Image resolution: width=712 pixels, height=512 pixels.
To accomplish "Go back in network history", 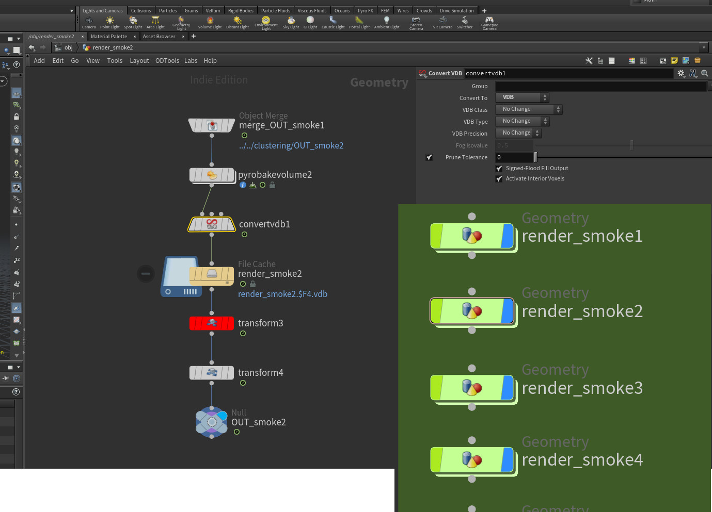I will coord(31,47).
